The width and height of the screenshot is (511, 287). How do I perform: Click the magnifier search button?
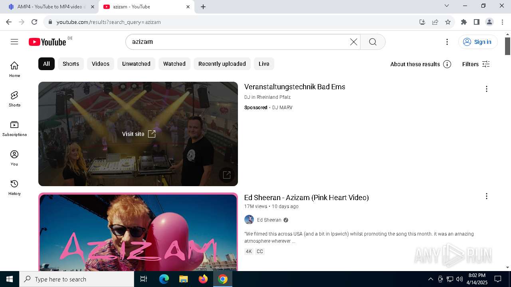point(373,42)
